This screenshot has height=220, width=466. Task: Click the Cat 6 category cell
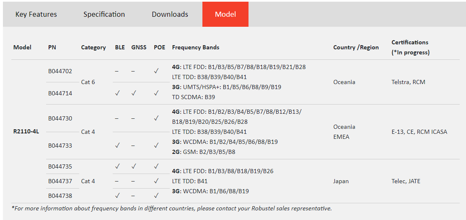click(88, 82)
